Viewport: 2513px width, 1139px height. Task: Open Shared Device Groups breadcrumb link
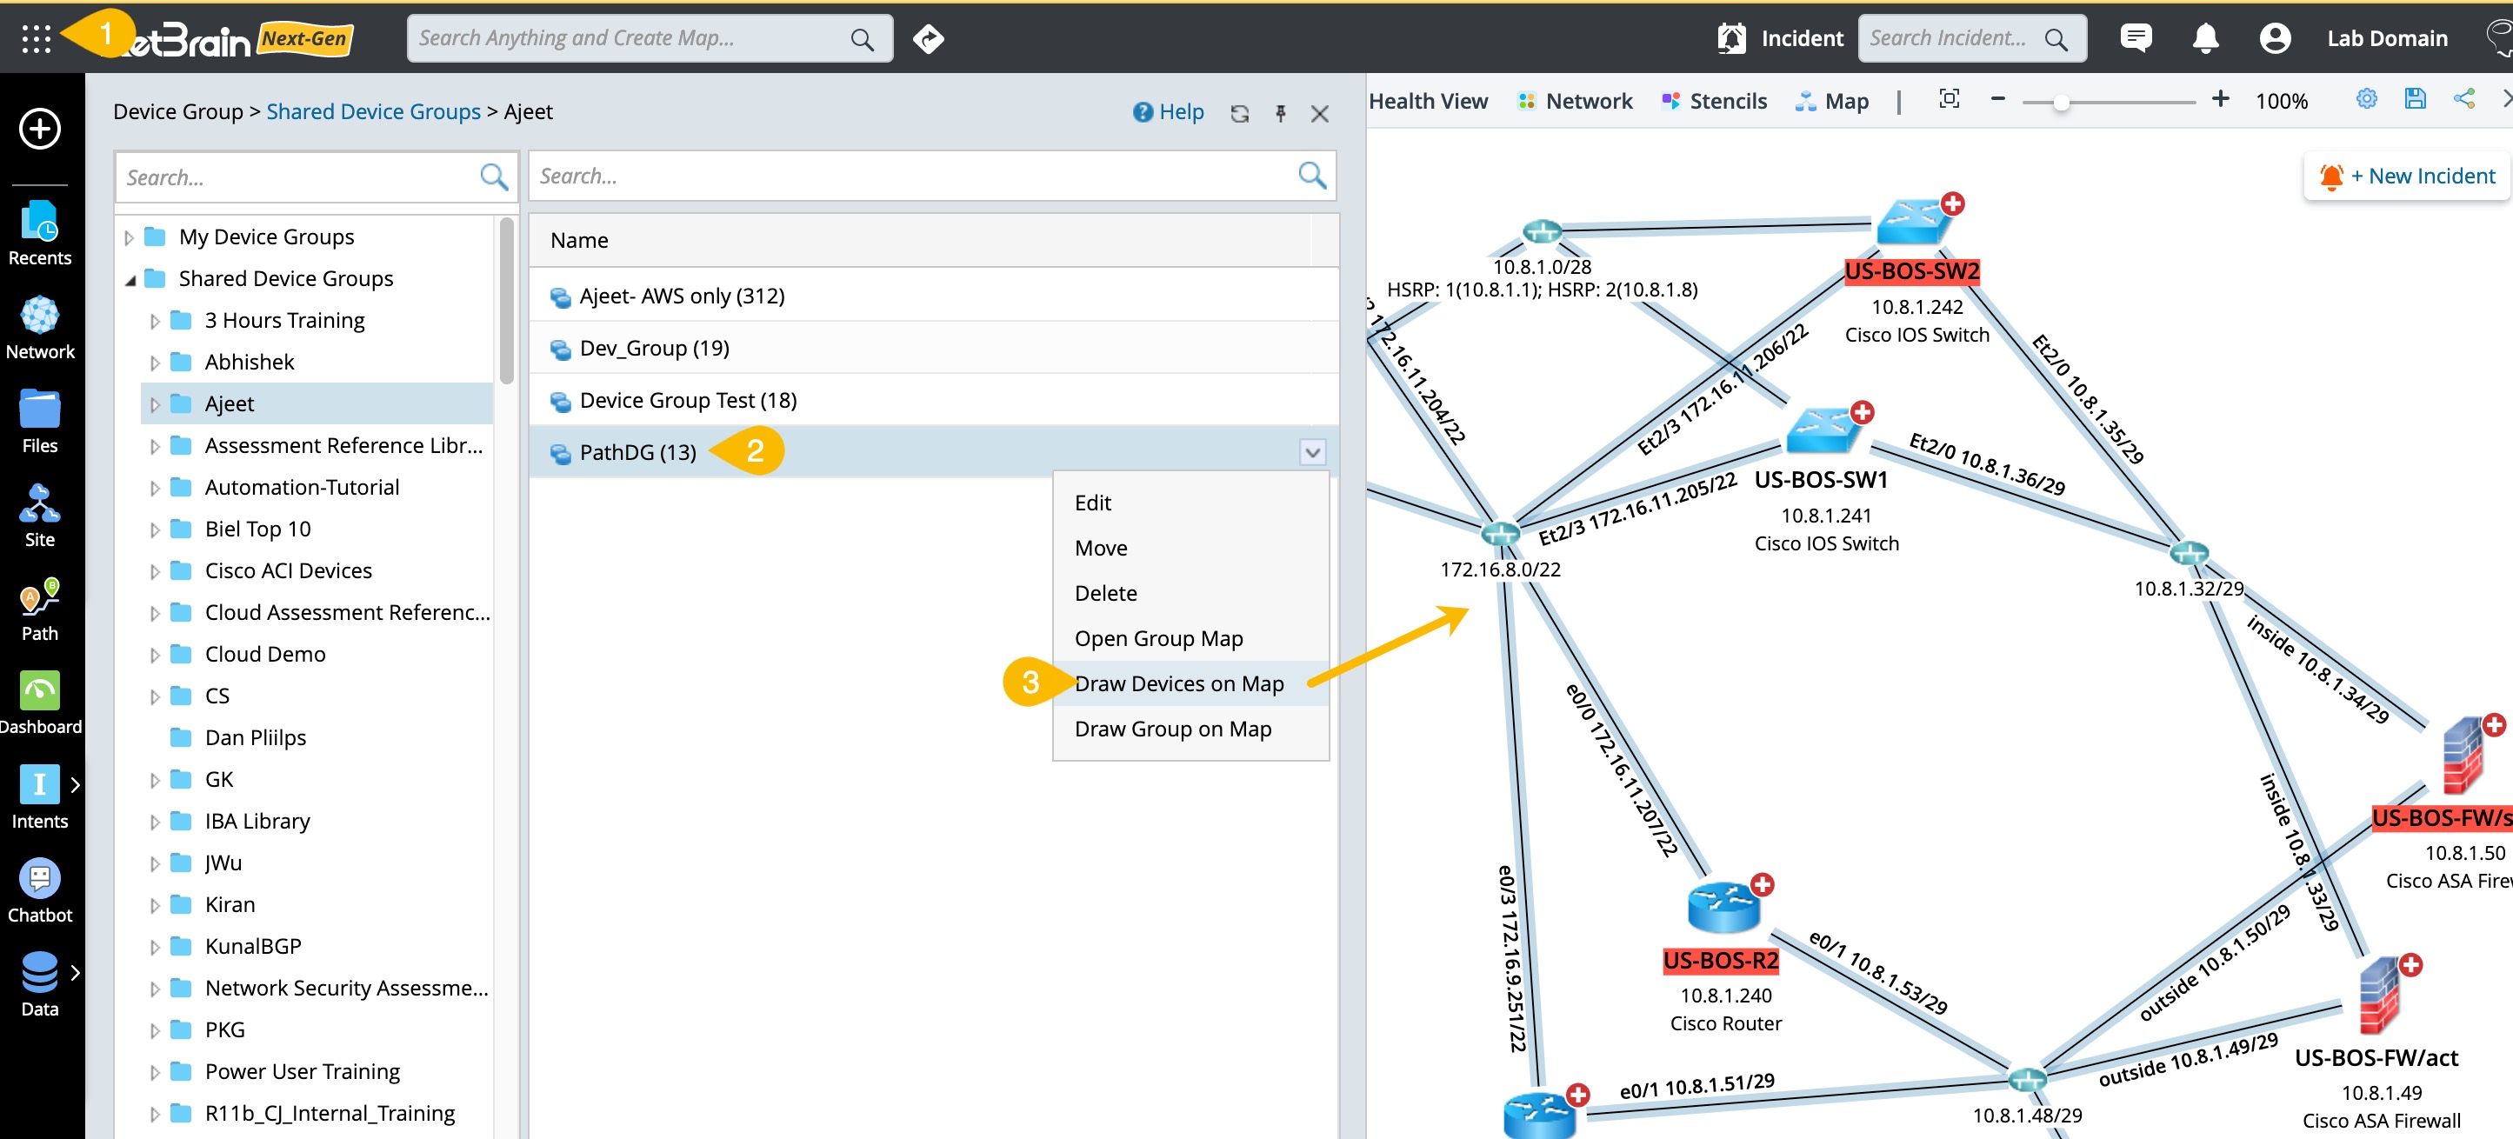373,111
